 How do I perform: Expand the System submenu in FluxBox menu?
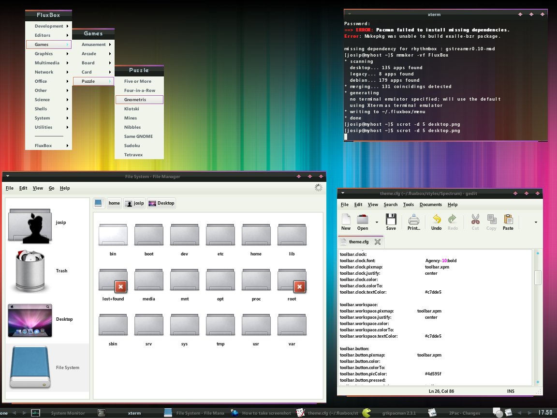tap(49, 118)
